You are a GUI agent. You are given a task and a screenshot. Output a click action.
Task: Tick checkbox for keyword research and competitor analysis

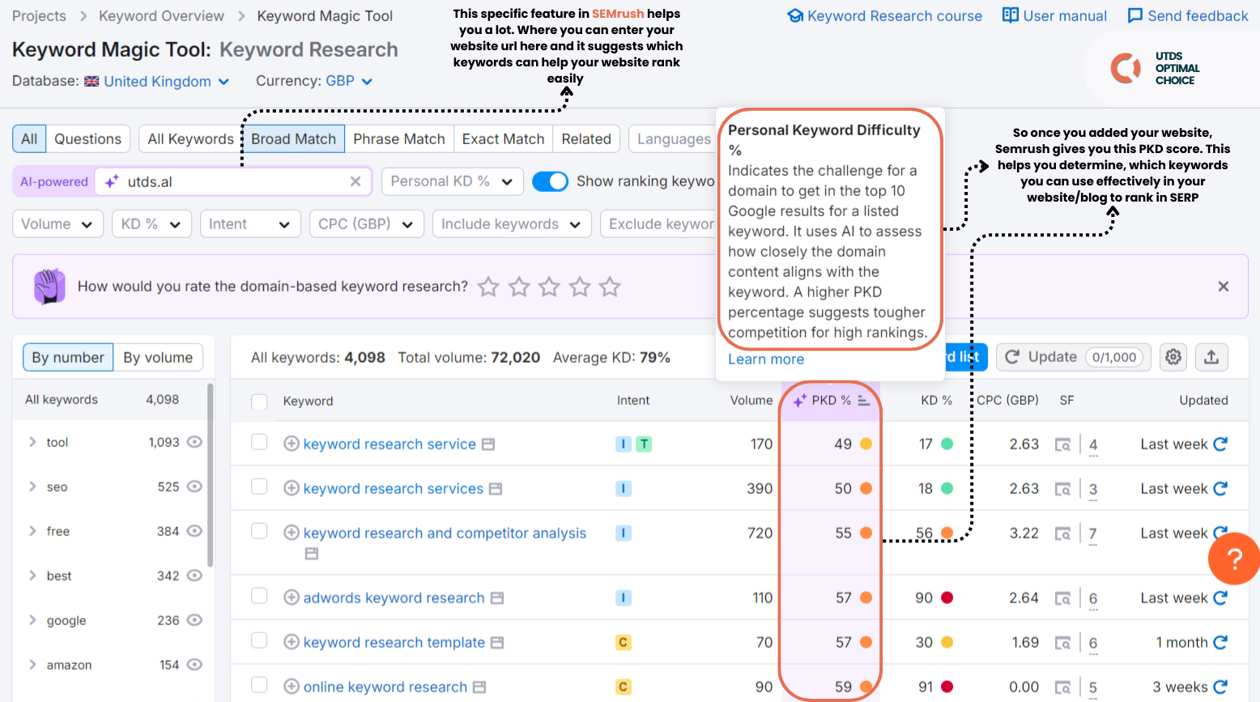tap(259, 531)
